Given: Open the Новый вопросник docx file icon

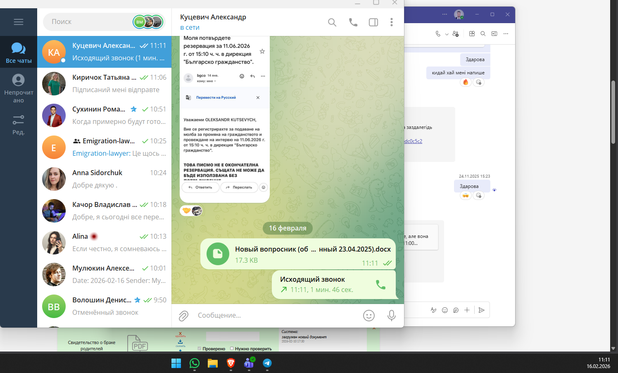Looking at the screenshot, I should [x=218, y=254].
